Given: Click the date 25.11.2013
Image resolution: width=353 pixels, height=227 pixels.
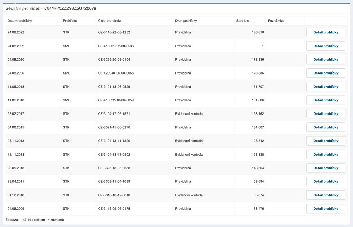Looking at the screenshot, I should point(16,141).
